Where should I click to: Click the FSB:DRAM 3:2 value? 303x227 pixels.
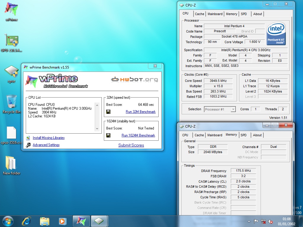click(243, 176)
